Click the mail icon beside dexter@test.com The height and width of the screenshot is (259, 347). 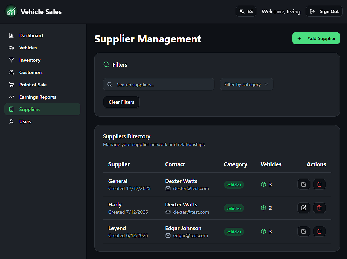click(x=168, y=212)
